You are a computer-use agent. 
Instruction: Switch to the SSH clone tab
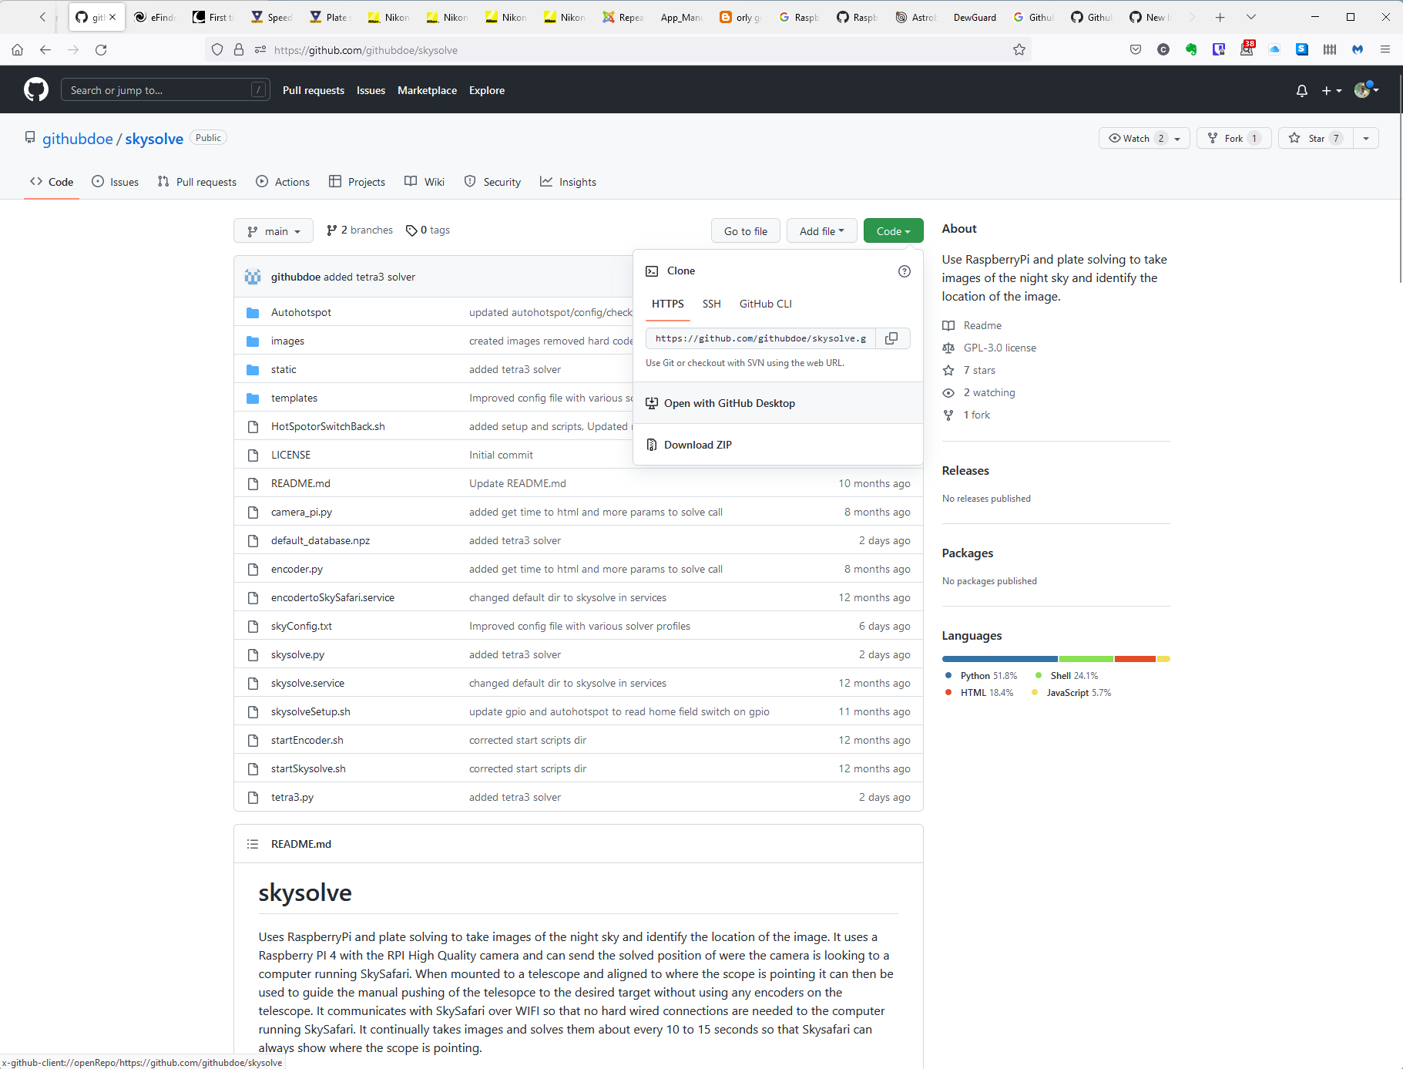710,304
